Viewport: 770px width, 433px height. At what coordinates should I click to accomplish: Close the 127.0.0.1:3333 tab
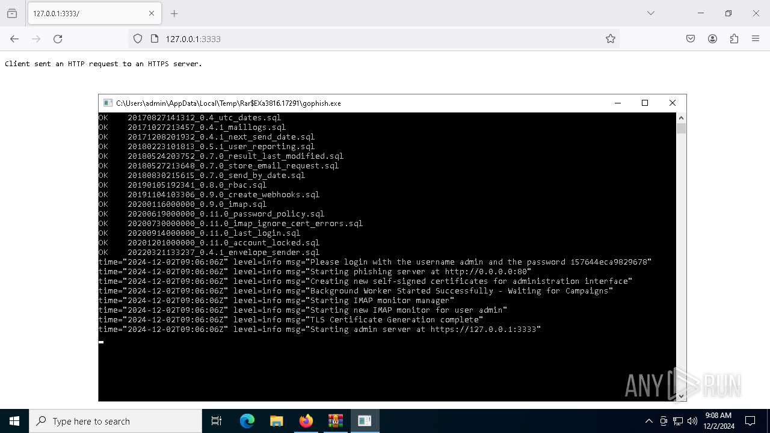pyautogui.click(x=152, y=13)
